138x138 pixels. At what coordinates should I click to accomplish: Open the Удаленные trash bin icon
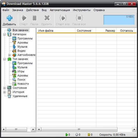9,96
